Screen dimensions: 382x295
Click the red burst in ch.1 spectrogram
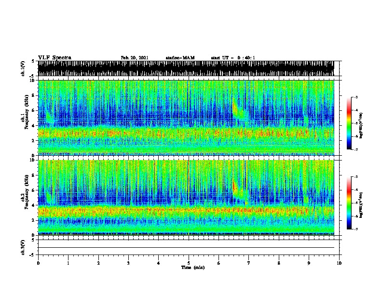click(235, 108)
